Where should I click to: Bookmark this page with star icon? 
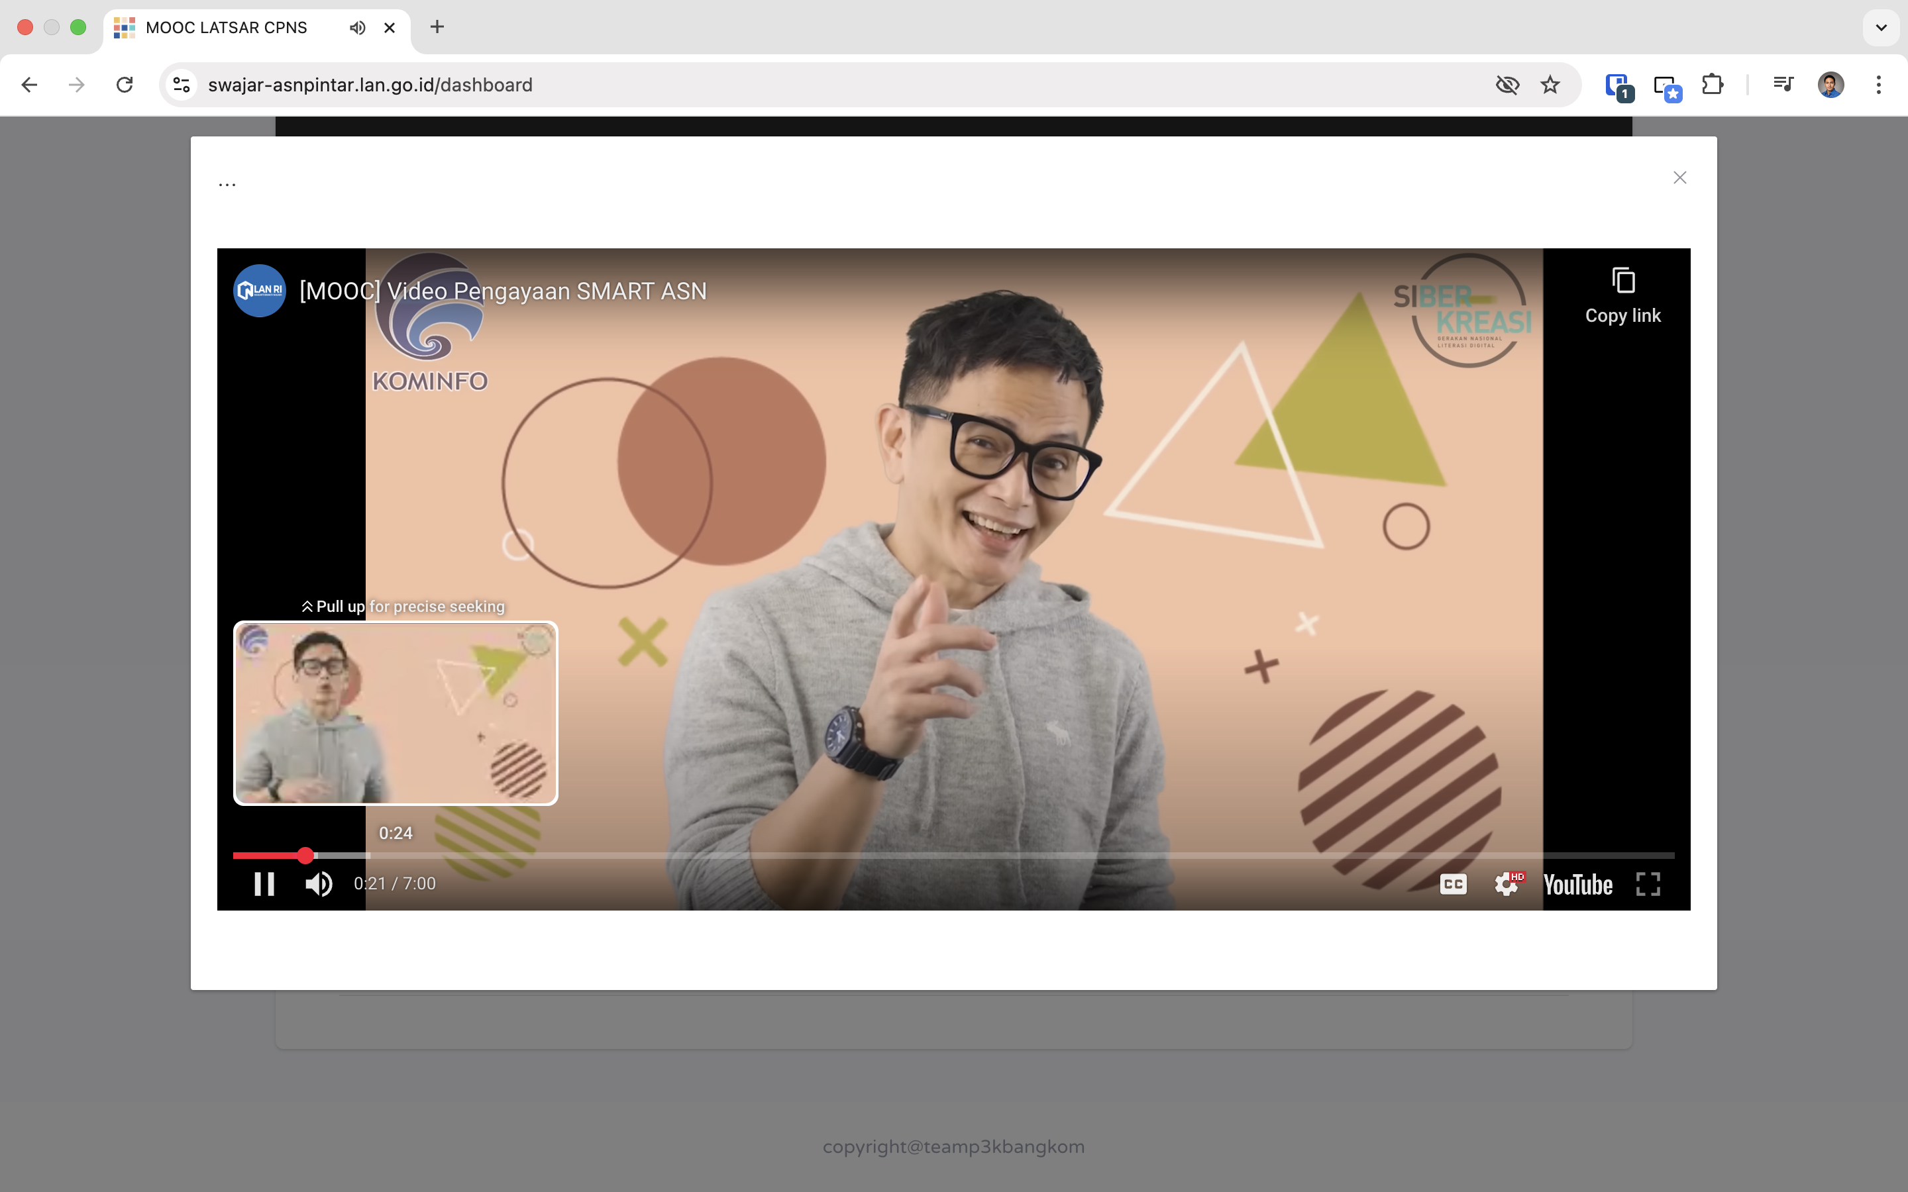point(1550,84)
